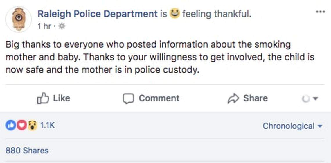
Task: Expand the Chronological comment sorting dropdown
Action: click(x=292, y=126)
